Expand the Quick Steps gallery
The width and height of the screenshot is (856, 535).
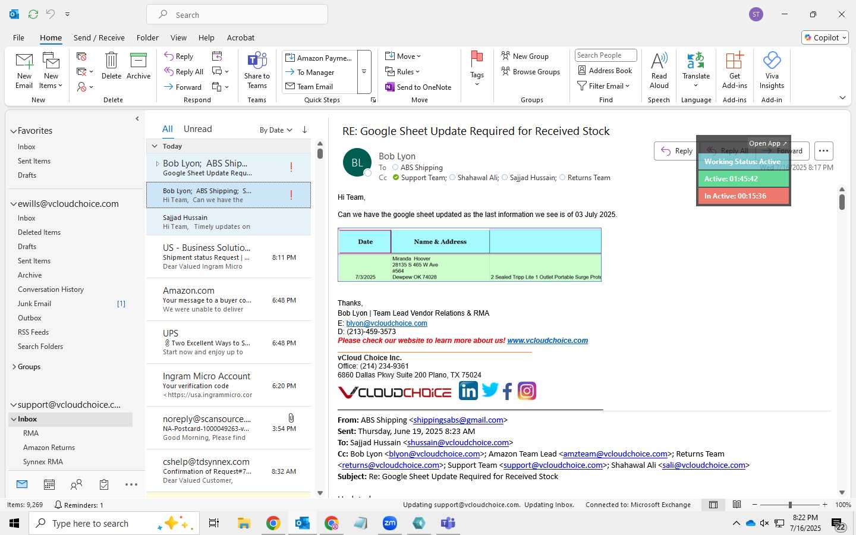coord(364,71)
